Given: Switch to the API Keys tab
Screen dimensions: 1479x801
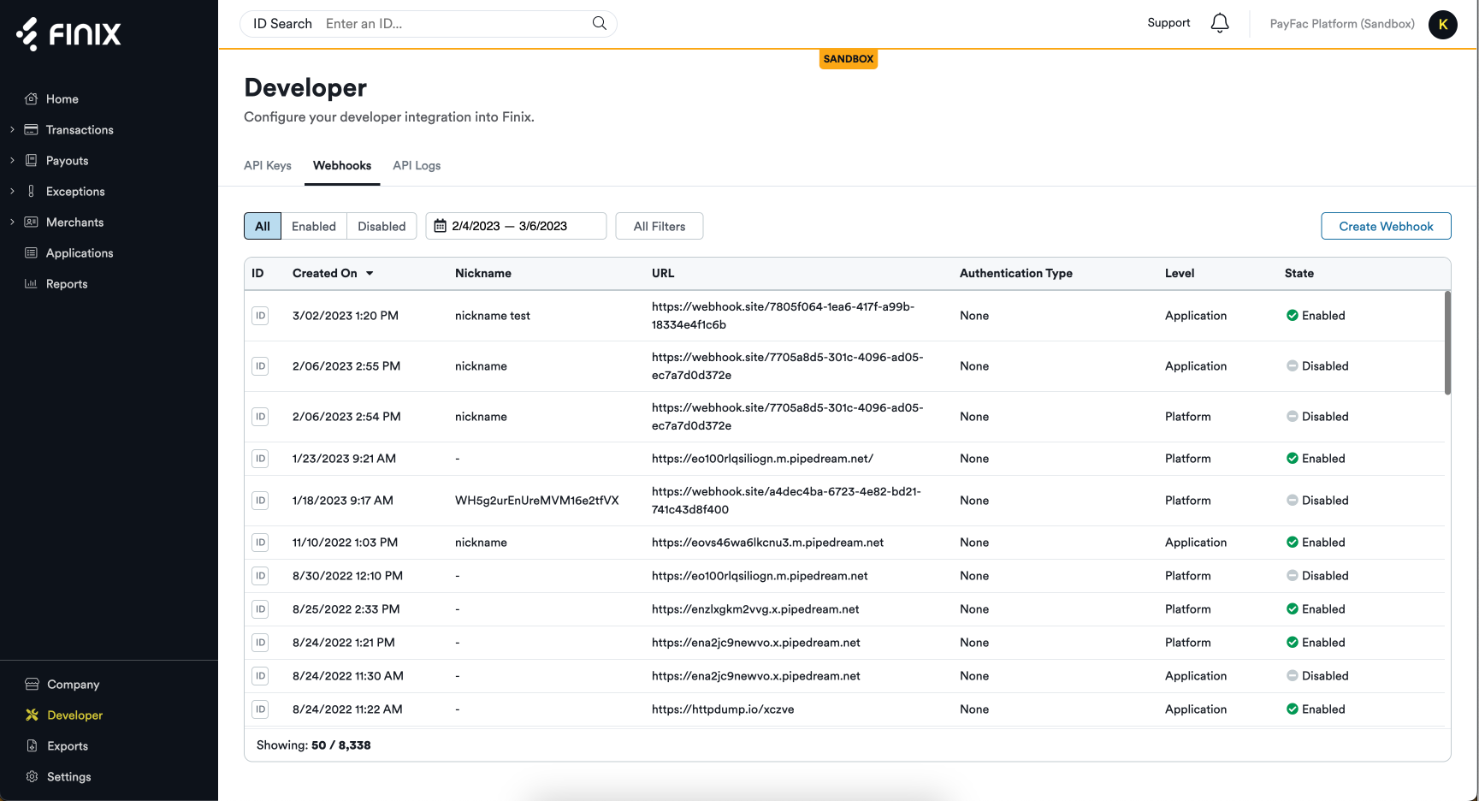Looking at the screenshot, I should click(x=268, y=165).
